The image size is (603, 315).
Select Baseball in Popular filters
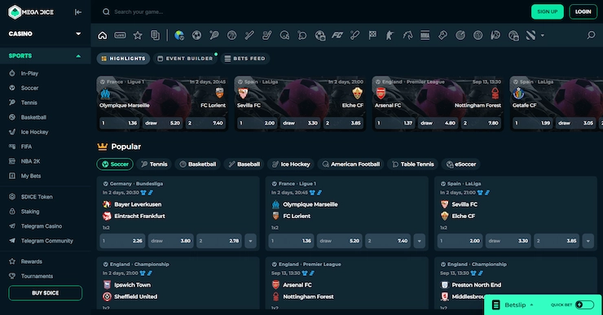[x=244, y=164]
